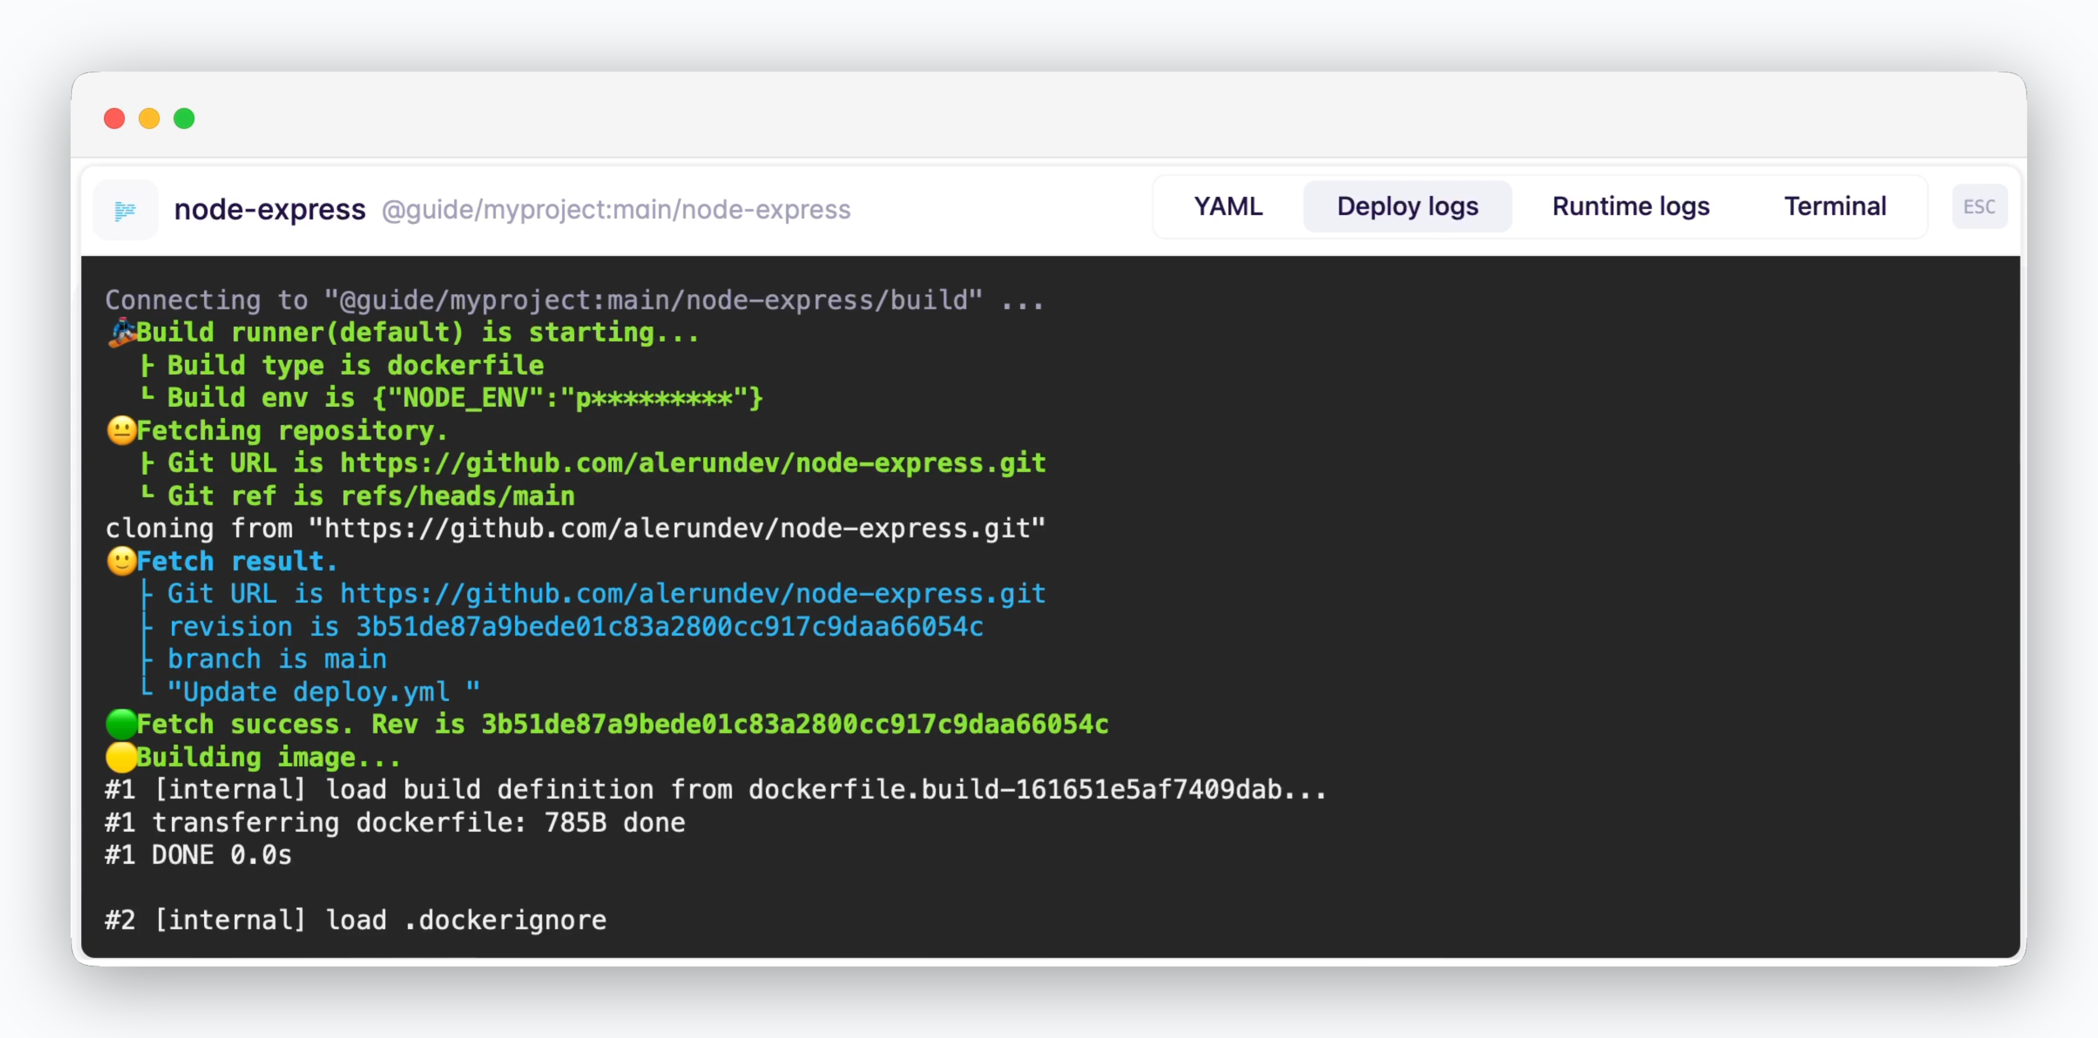Click 'Build runner(default) is starting...' line
2098x1038 pixels.
[418, 332]
